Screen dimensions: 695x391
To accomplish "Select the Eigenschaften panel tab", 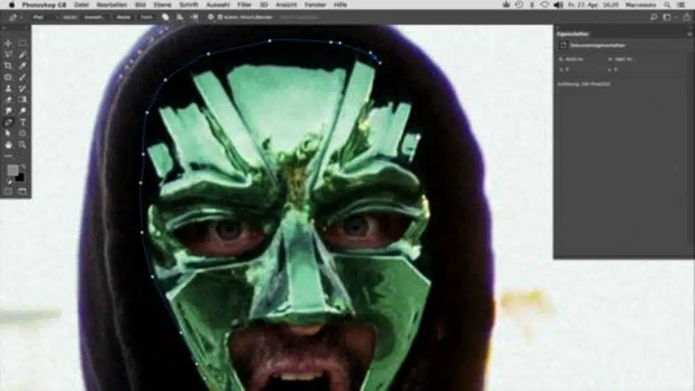I will (x=573, y=34).
